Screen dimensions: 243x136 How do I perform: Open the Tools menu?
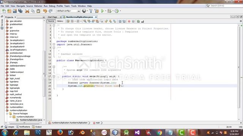[74, 6]
